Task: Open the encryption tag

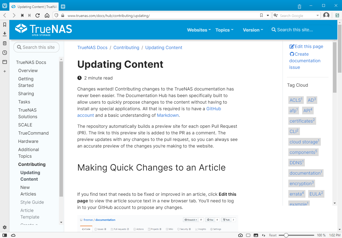Action: (x=302, y=183)
